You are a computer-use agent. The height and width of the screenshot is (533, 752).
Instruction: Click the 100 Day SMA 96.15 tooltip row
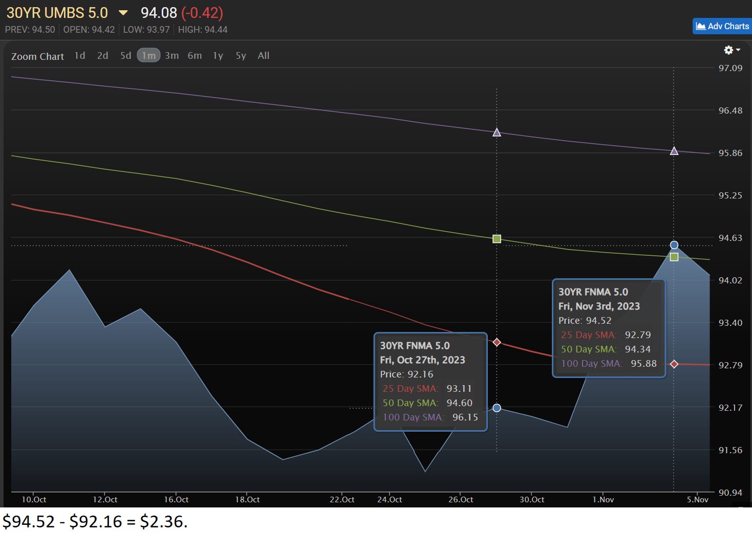pos(430,417)
